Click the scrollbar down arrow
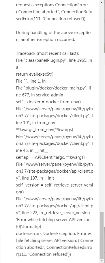Image resolution: width=105 pixels, height=263 pixels. (x=102, y=261)
